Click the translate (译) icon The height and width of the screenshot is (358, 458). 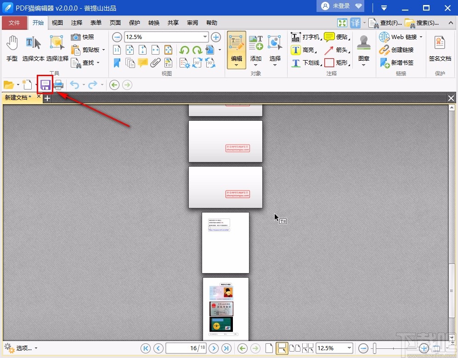tap(356, 23)
